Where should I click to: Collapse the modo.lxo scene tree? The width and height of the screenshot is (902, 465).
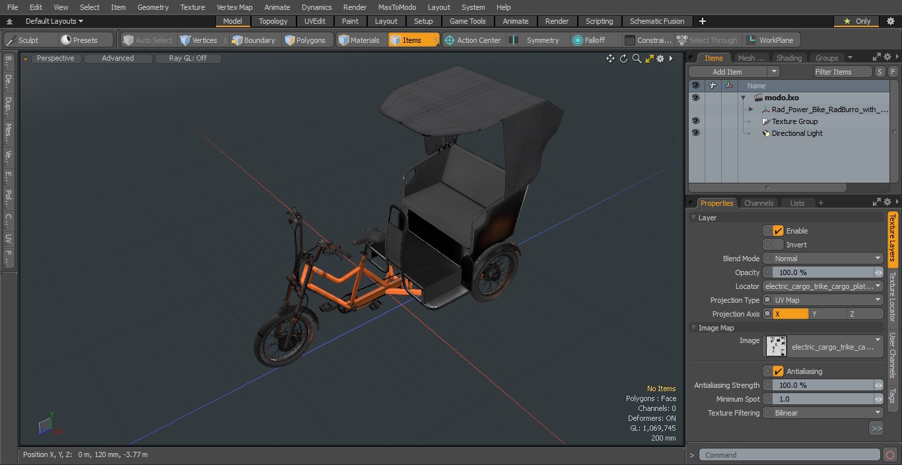[743, 98]
